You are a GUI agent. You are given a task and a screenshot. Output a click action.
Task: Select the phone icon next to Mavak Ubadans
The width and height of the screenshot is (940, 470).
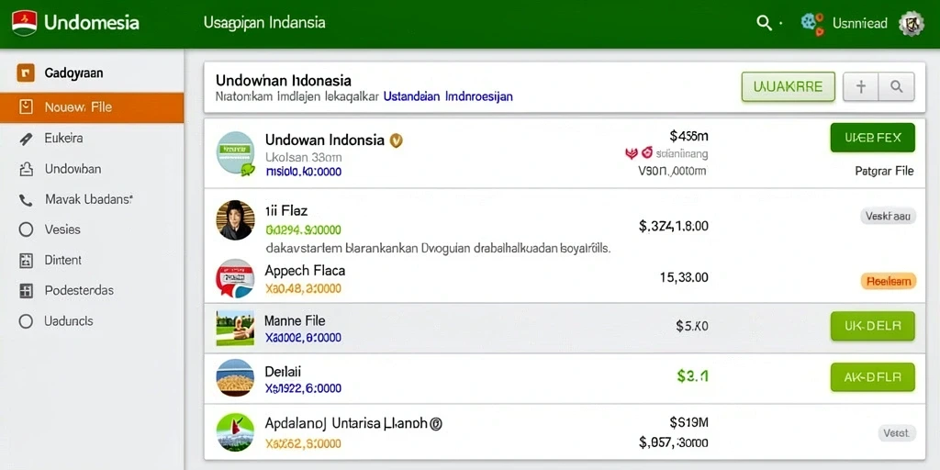[26, 200]
